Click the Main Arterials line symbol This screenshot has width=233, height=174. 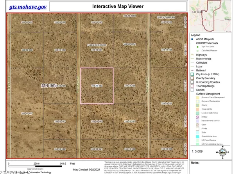192,59
